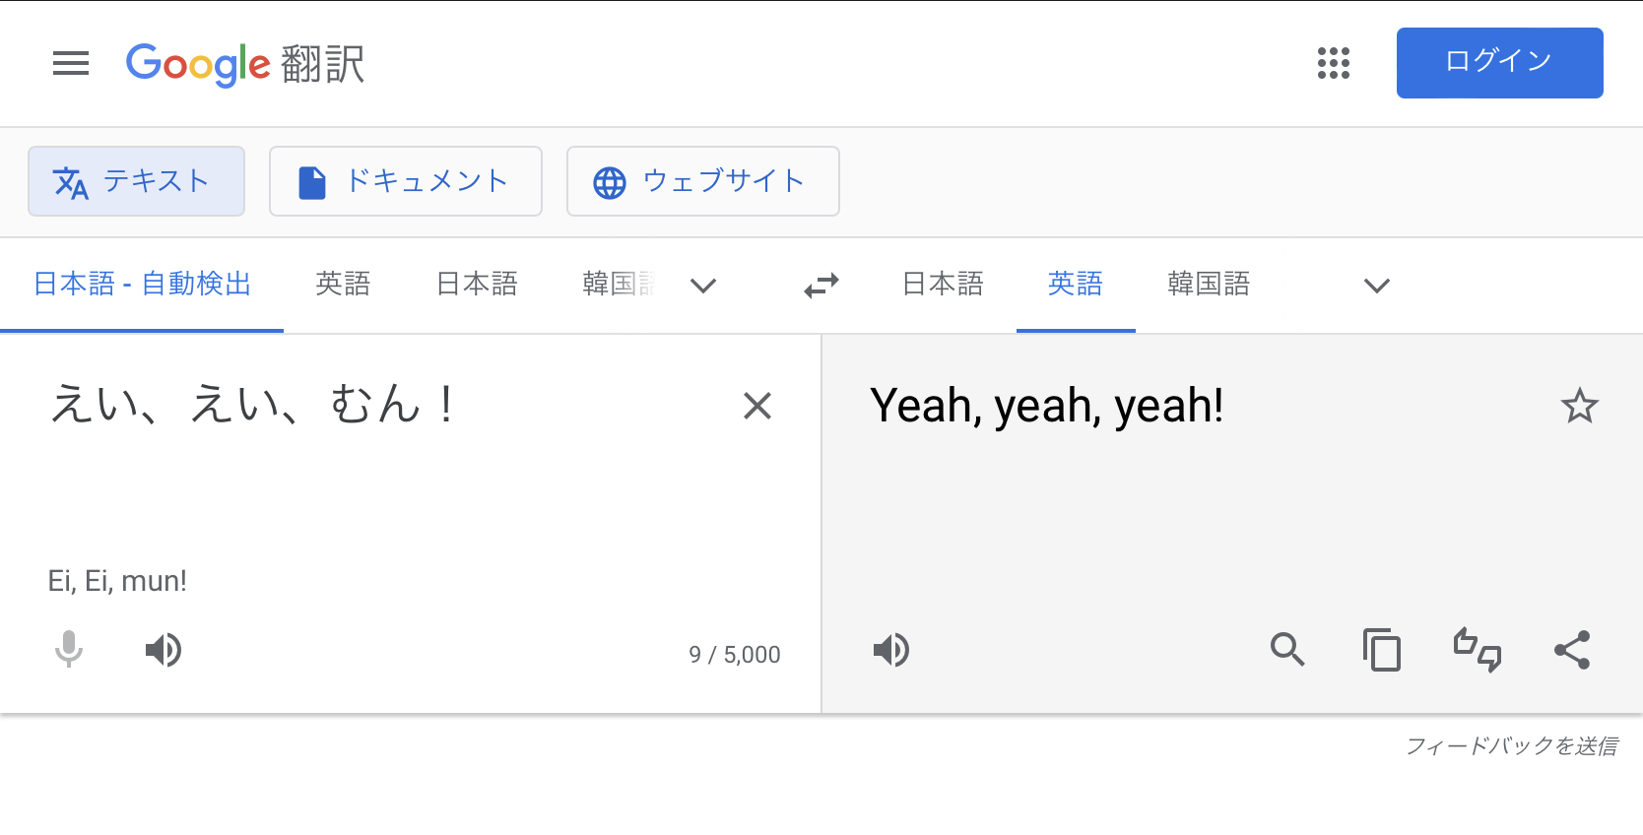Copy the translation to clipboard
Viewport: 1643px width, 835px height.
tap(1382, 650)
